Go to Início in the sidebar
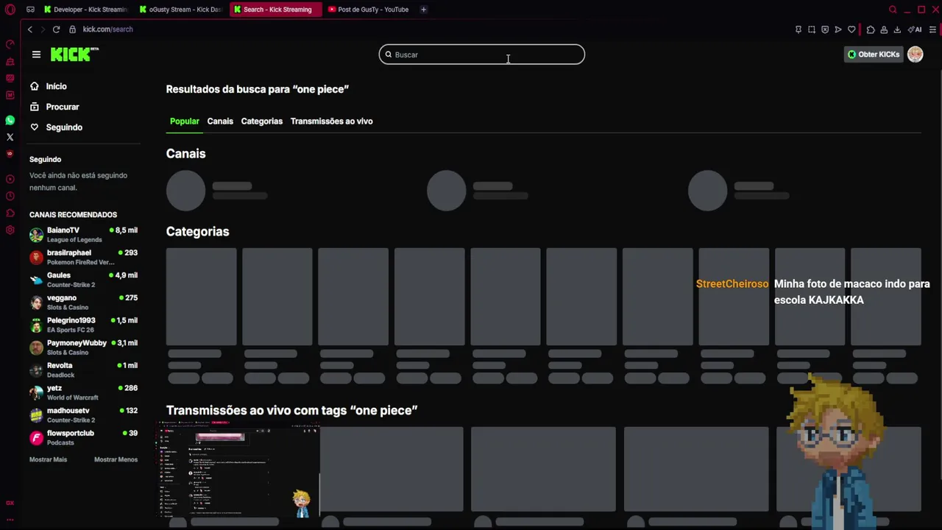942x530 pixels. [48, 86]
